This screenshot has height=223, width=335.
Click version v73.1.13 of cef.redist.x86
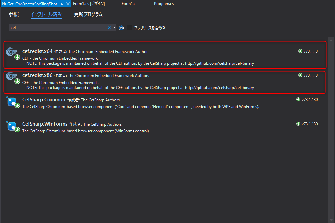click(x=311, y=75)
